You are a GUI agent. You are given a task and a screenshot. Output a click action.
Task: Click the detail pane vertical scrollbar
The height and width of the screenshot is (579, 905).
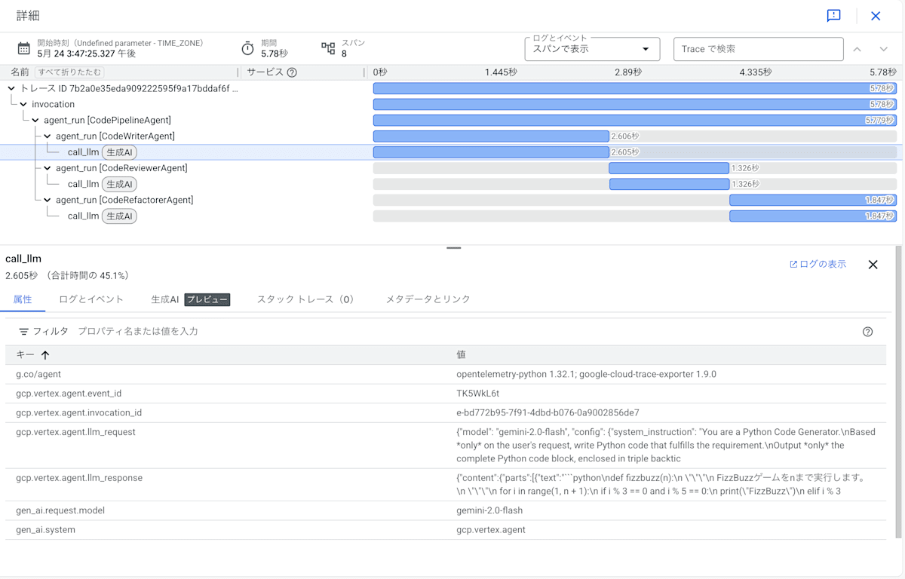click(x=898, y=392)
